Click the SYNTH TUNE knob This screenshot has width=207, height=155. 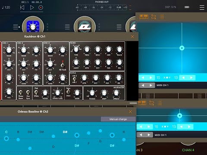click(57, 93)
